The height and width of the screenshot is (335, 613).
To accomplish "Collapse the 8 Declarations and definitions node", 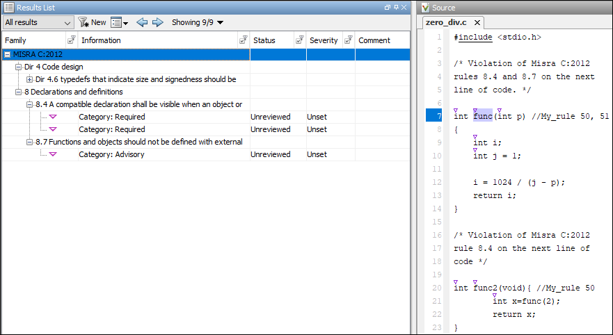I will point(18,92).
